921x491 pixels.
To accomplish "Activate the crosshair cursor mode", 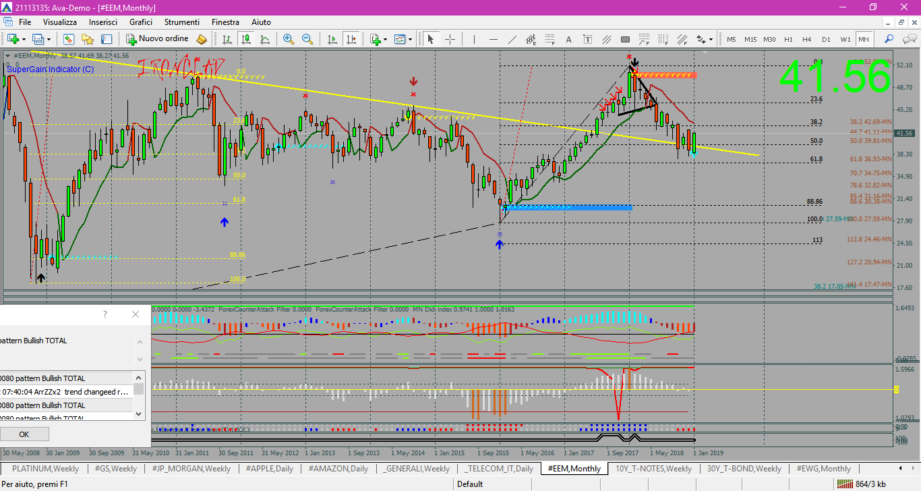I will point(449,39).
